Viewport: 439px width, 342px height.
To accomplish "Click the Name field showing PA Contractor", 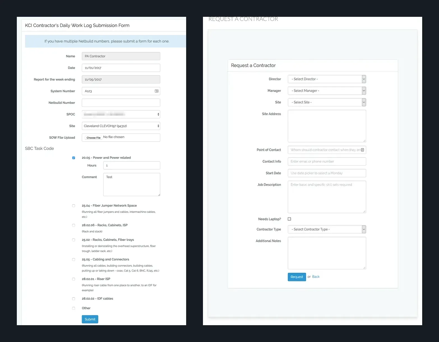I will [x=121, y=56].
